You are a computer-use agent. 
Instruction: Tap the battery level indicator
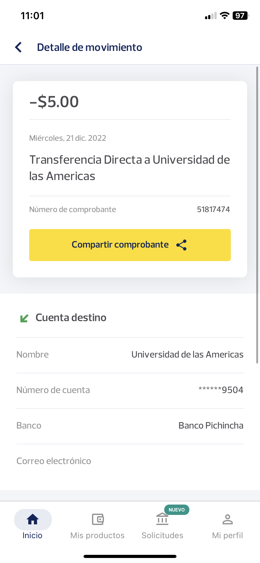point(241,16)
